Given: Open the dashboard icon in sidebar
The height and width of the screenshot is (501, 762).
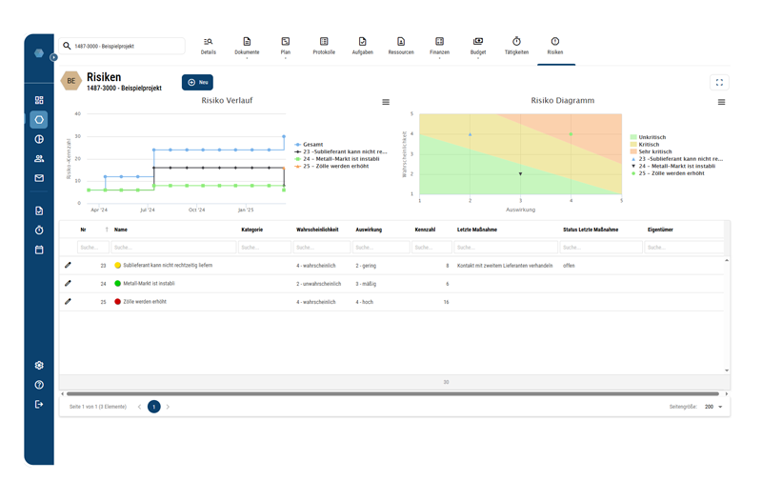Looking at the screenshot, I should (39, 100).
